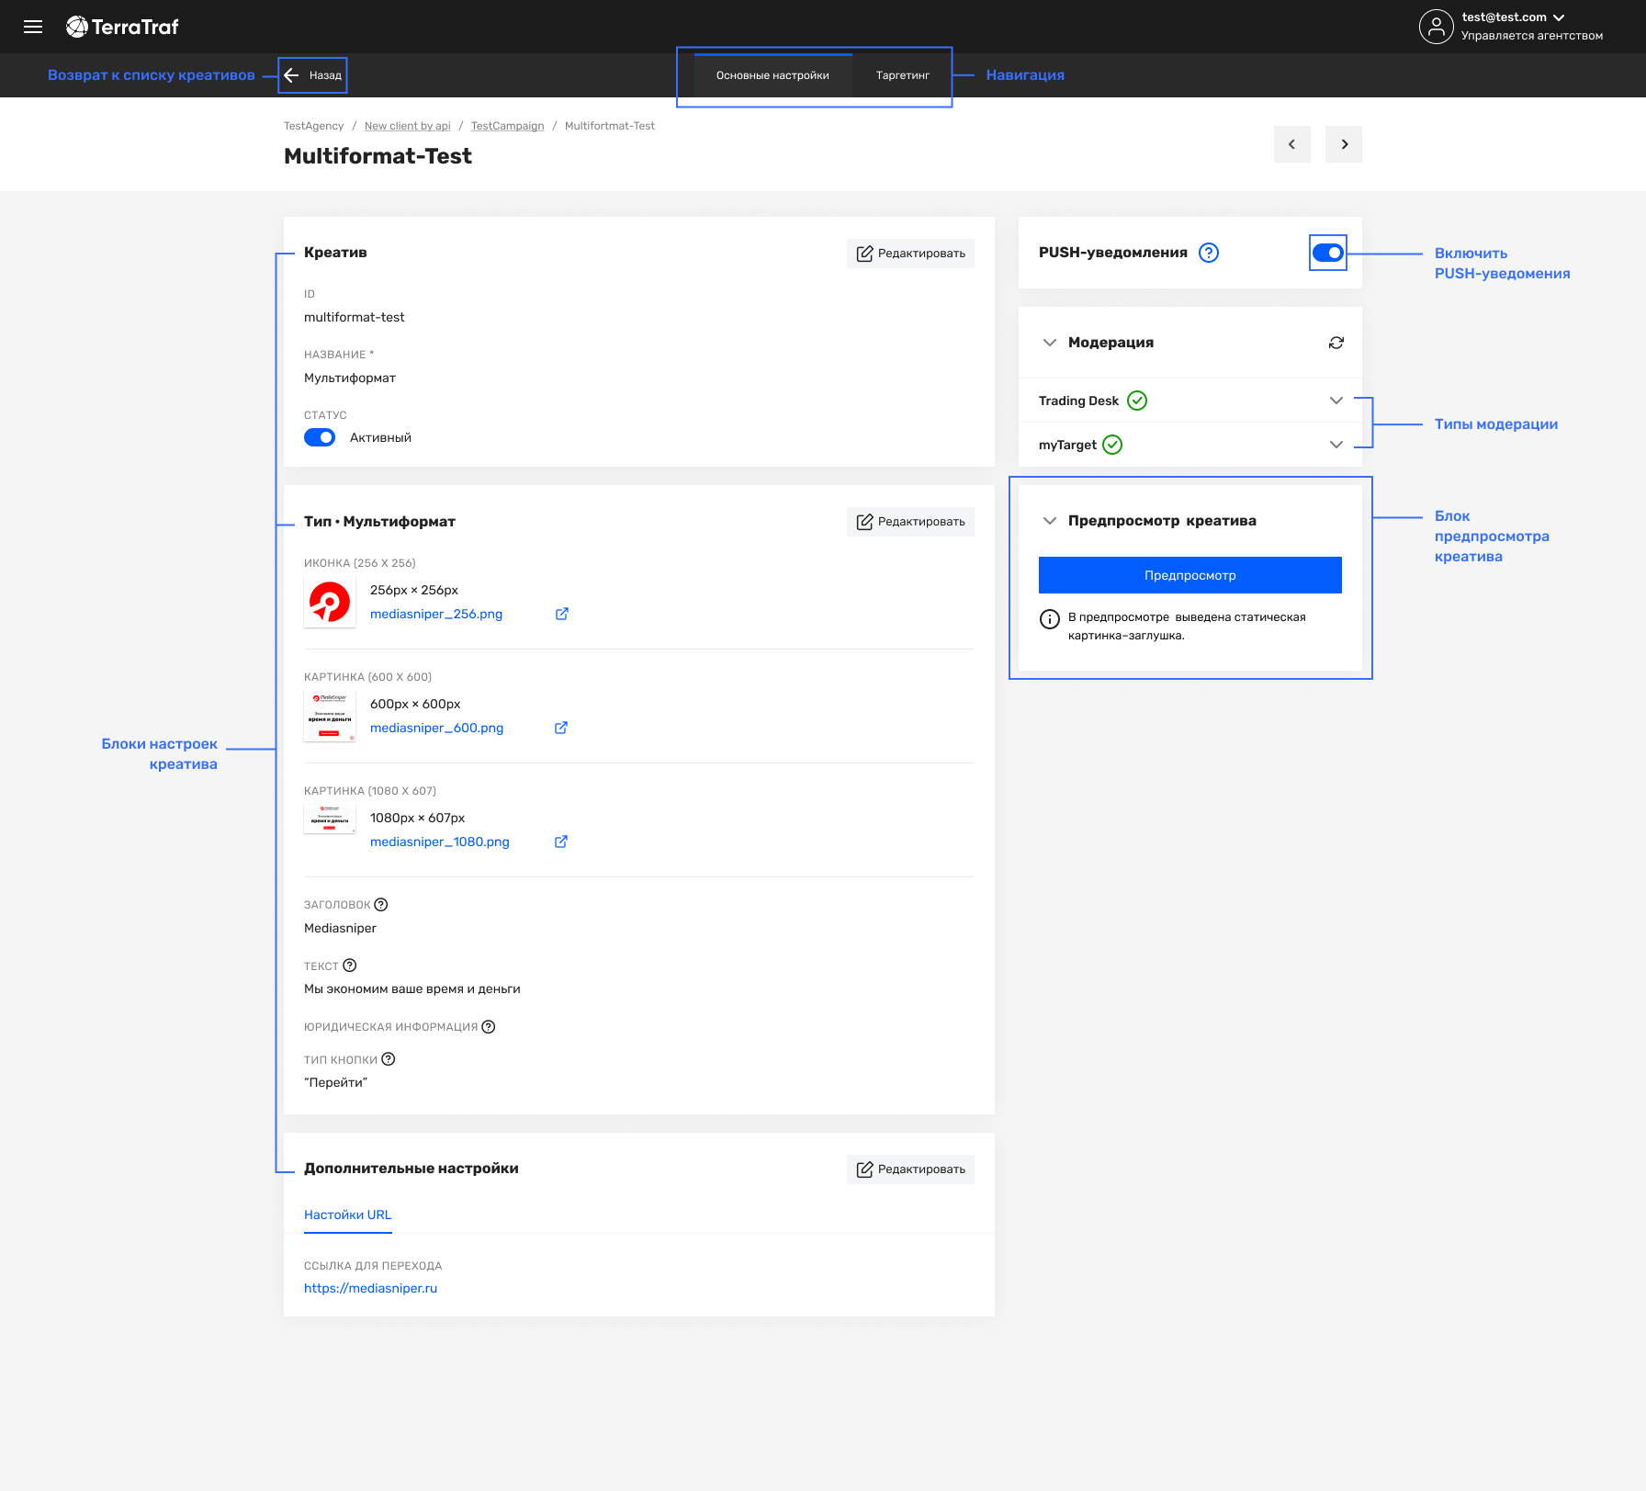
Task: Show help for Заголовок field
Action: (x=381, y=905)
